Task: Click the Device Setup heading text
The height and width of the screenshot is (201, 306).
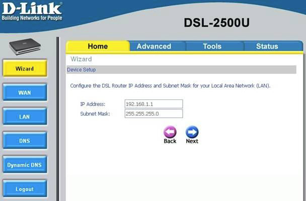Action: click(x=82, y=70)
